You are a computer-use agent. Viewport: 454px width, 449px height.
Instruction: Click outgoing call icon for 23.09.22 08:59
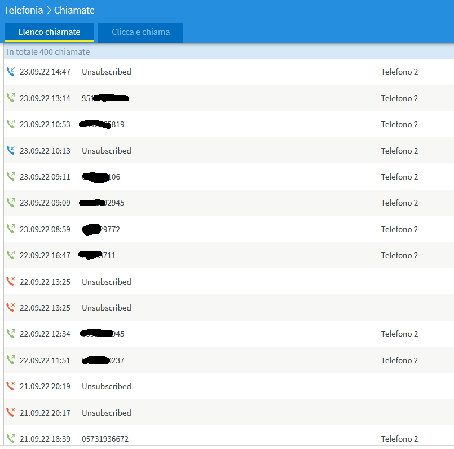click(11, 229)
